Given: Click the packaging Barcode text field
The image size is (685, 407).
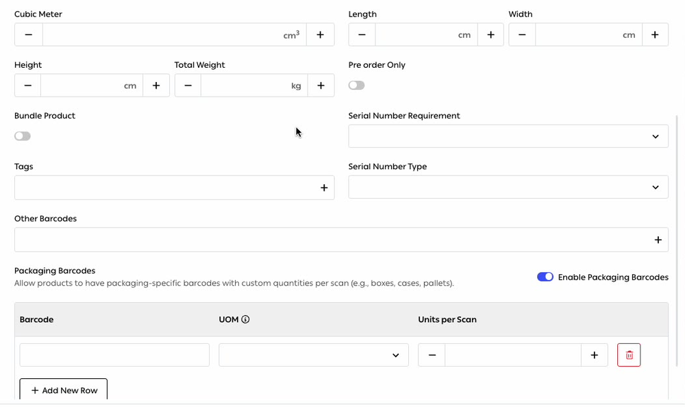Looking at the screenshot, I should (114, 355).
